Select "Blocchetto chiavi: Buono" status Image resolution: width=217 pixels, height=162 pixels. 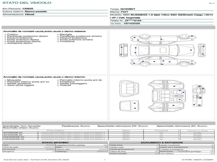[21, 128]
